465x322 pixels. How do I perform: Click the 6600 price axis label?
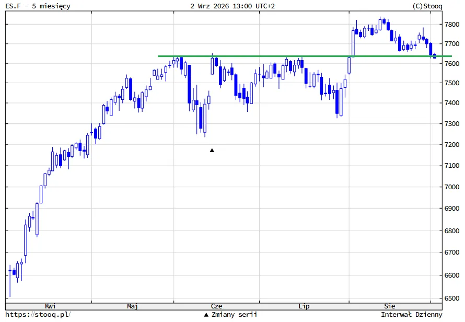tap(452, 275)
